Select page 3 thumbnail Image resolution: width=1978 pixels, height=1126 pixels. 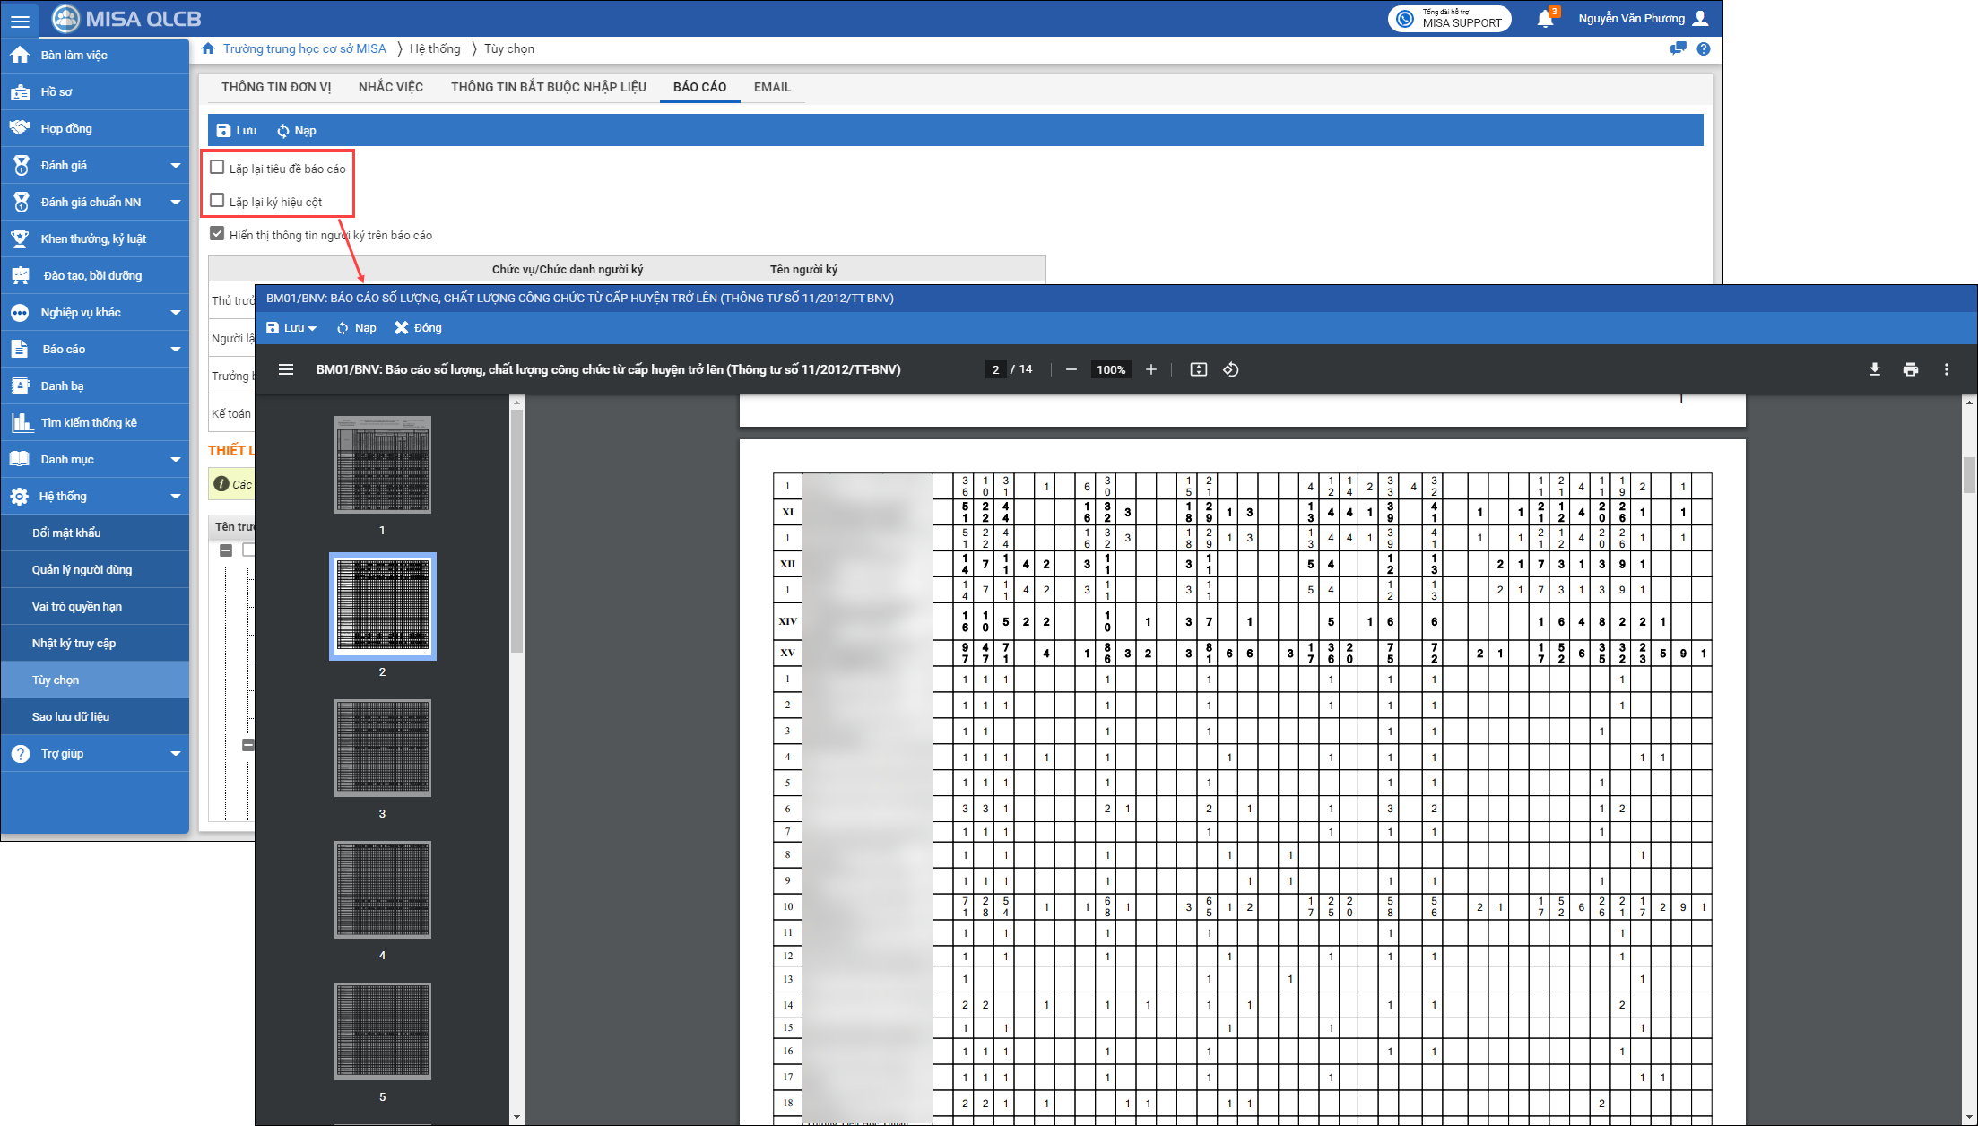click(383, 748)
